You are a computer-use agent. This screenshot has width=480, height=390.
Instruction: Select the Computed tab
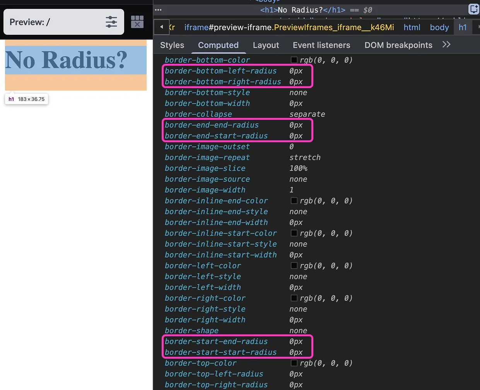pyautogui.click(x=218, y=45)
